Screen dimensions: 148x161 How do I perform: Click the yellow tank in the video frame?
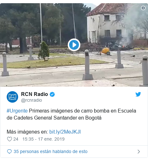click(105, 51)
